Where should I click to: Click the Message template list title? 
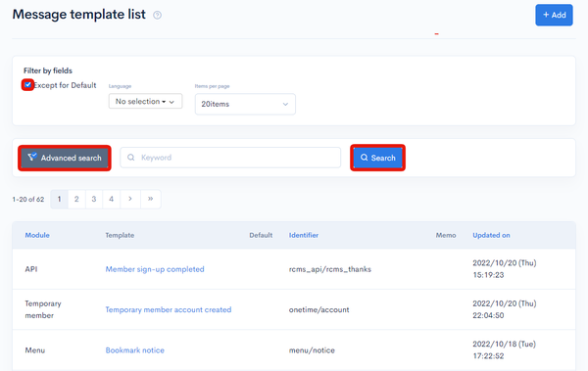[78, 15]
